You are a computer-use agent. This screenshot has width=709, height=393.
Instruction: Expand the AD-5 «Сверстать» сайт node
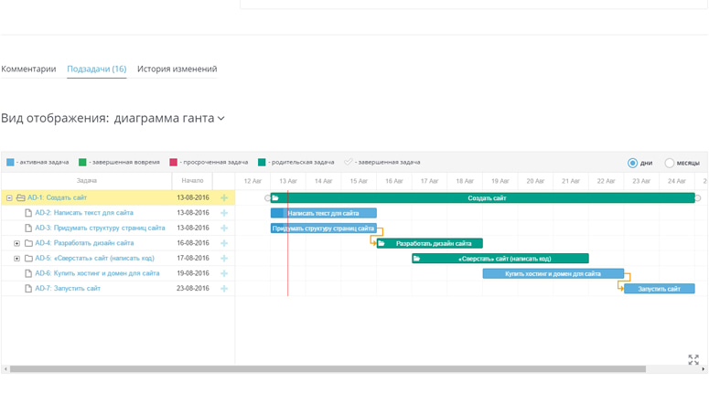(x=16, y=259)
